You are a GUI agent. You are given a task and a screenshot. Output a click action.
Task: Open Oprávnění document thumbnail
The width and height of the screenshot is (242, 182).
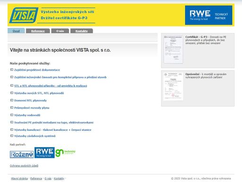(173, 86)
